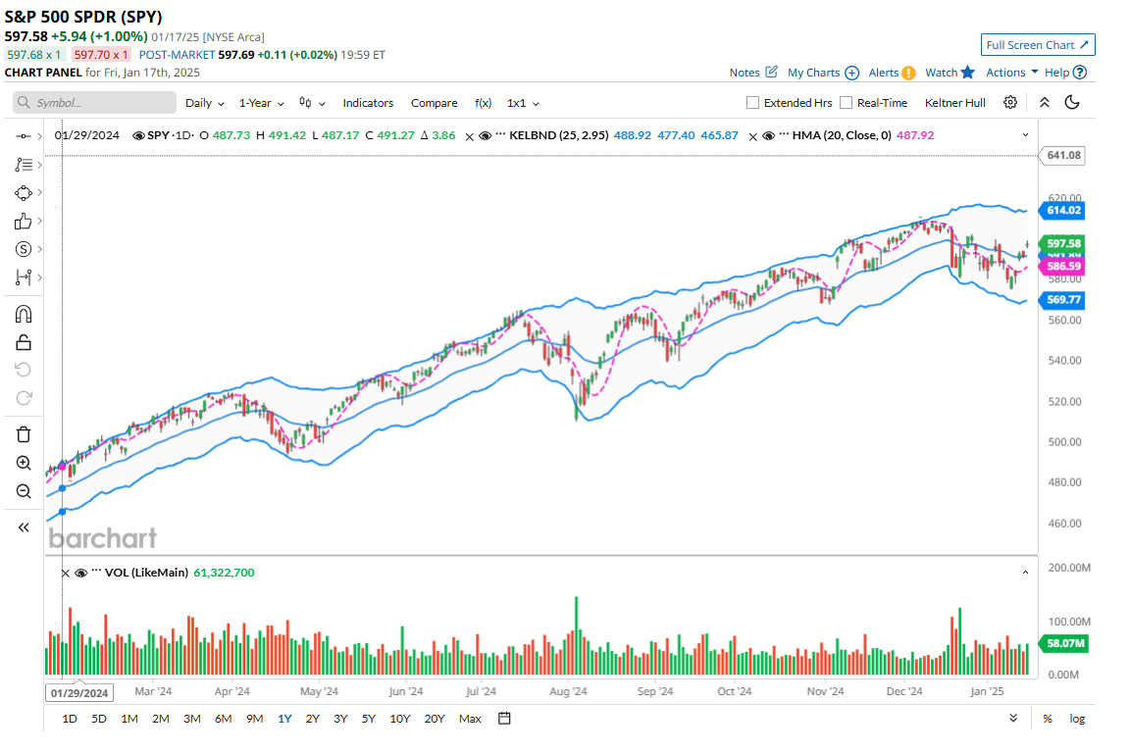Open the Actions dropdown menu
1130x753 pixels.
coord(1011,73)
